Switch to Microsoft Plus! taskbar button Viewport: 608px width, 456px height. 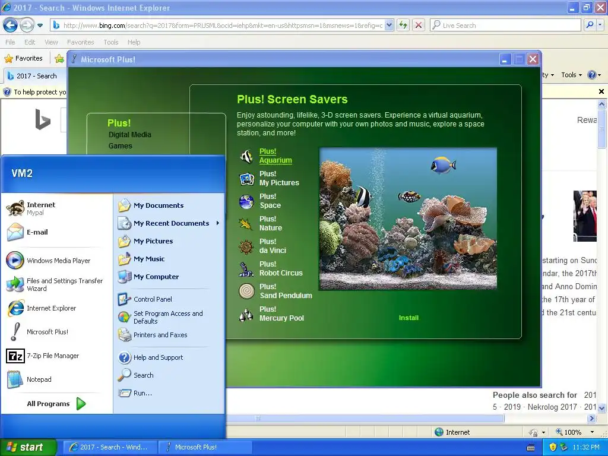(204, 447)
